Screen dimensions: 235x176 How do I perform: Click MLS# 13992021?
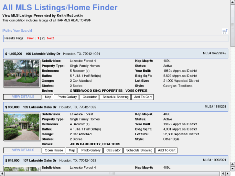[214, 160]
